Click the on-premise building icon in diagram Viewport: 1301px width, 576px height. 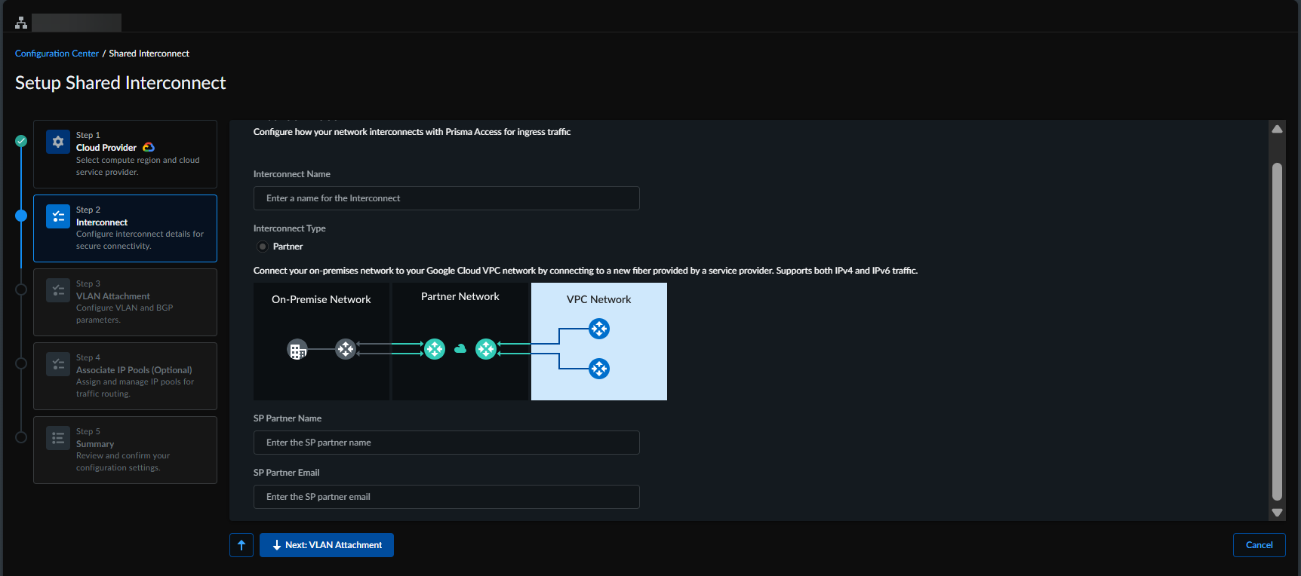pos(297,350)
